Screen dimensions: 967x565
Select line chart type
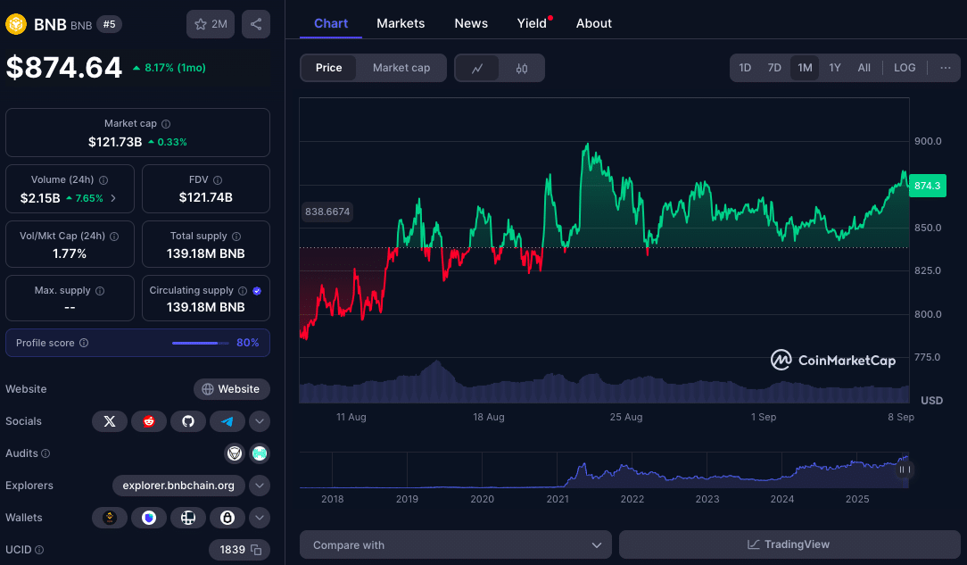(x=477, y=68)
